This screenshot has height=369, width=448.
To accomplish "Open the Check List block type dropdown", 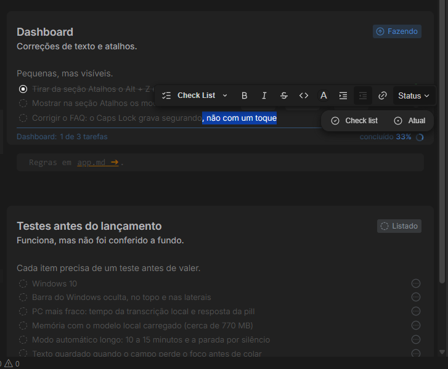I will [x=195, y=95].
